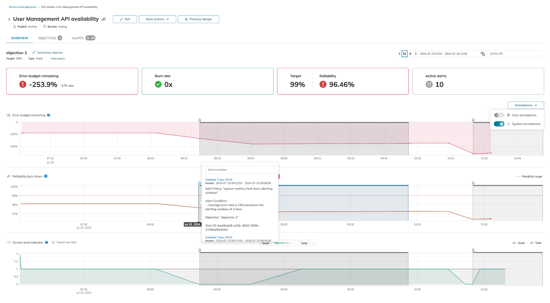550x303 pixels.
Task: Switch to Previous design
Action: tap(198, 19)
